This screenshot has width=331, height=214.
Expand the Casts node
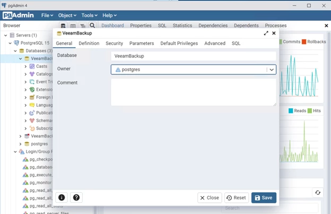pyautogui.click(x=25, y=66)
